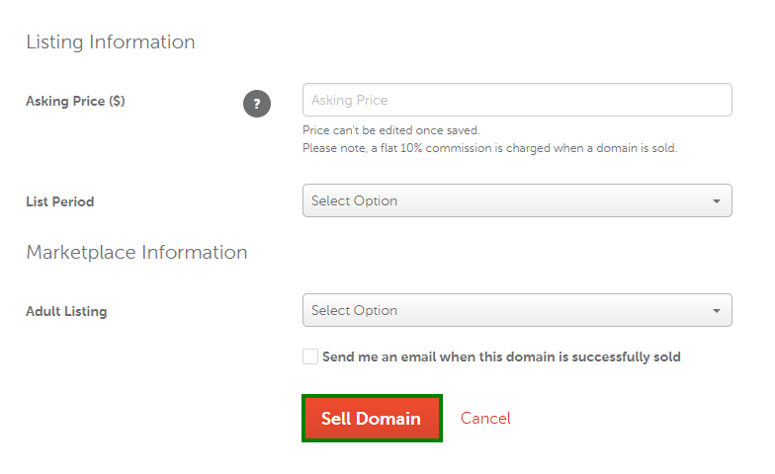Screen dimensions: 775x474
Task: Click the "Send me an email" checkbox label
Action: click(x=501, y=357)
